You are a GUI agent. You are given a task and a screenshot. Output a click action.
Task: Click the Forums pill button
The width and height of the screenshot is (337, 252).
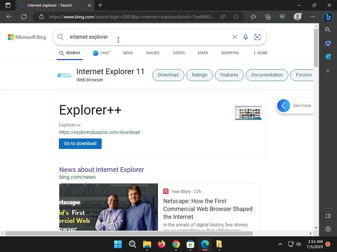pos(302,75)
